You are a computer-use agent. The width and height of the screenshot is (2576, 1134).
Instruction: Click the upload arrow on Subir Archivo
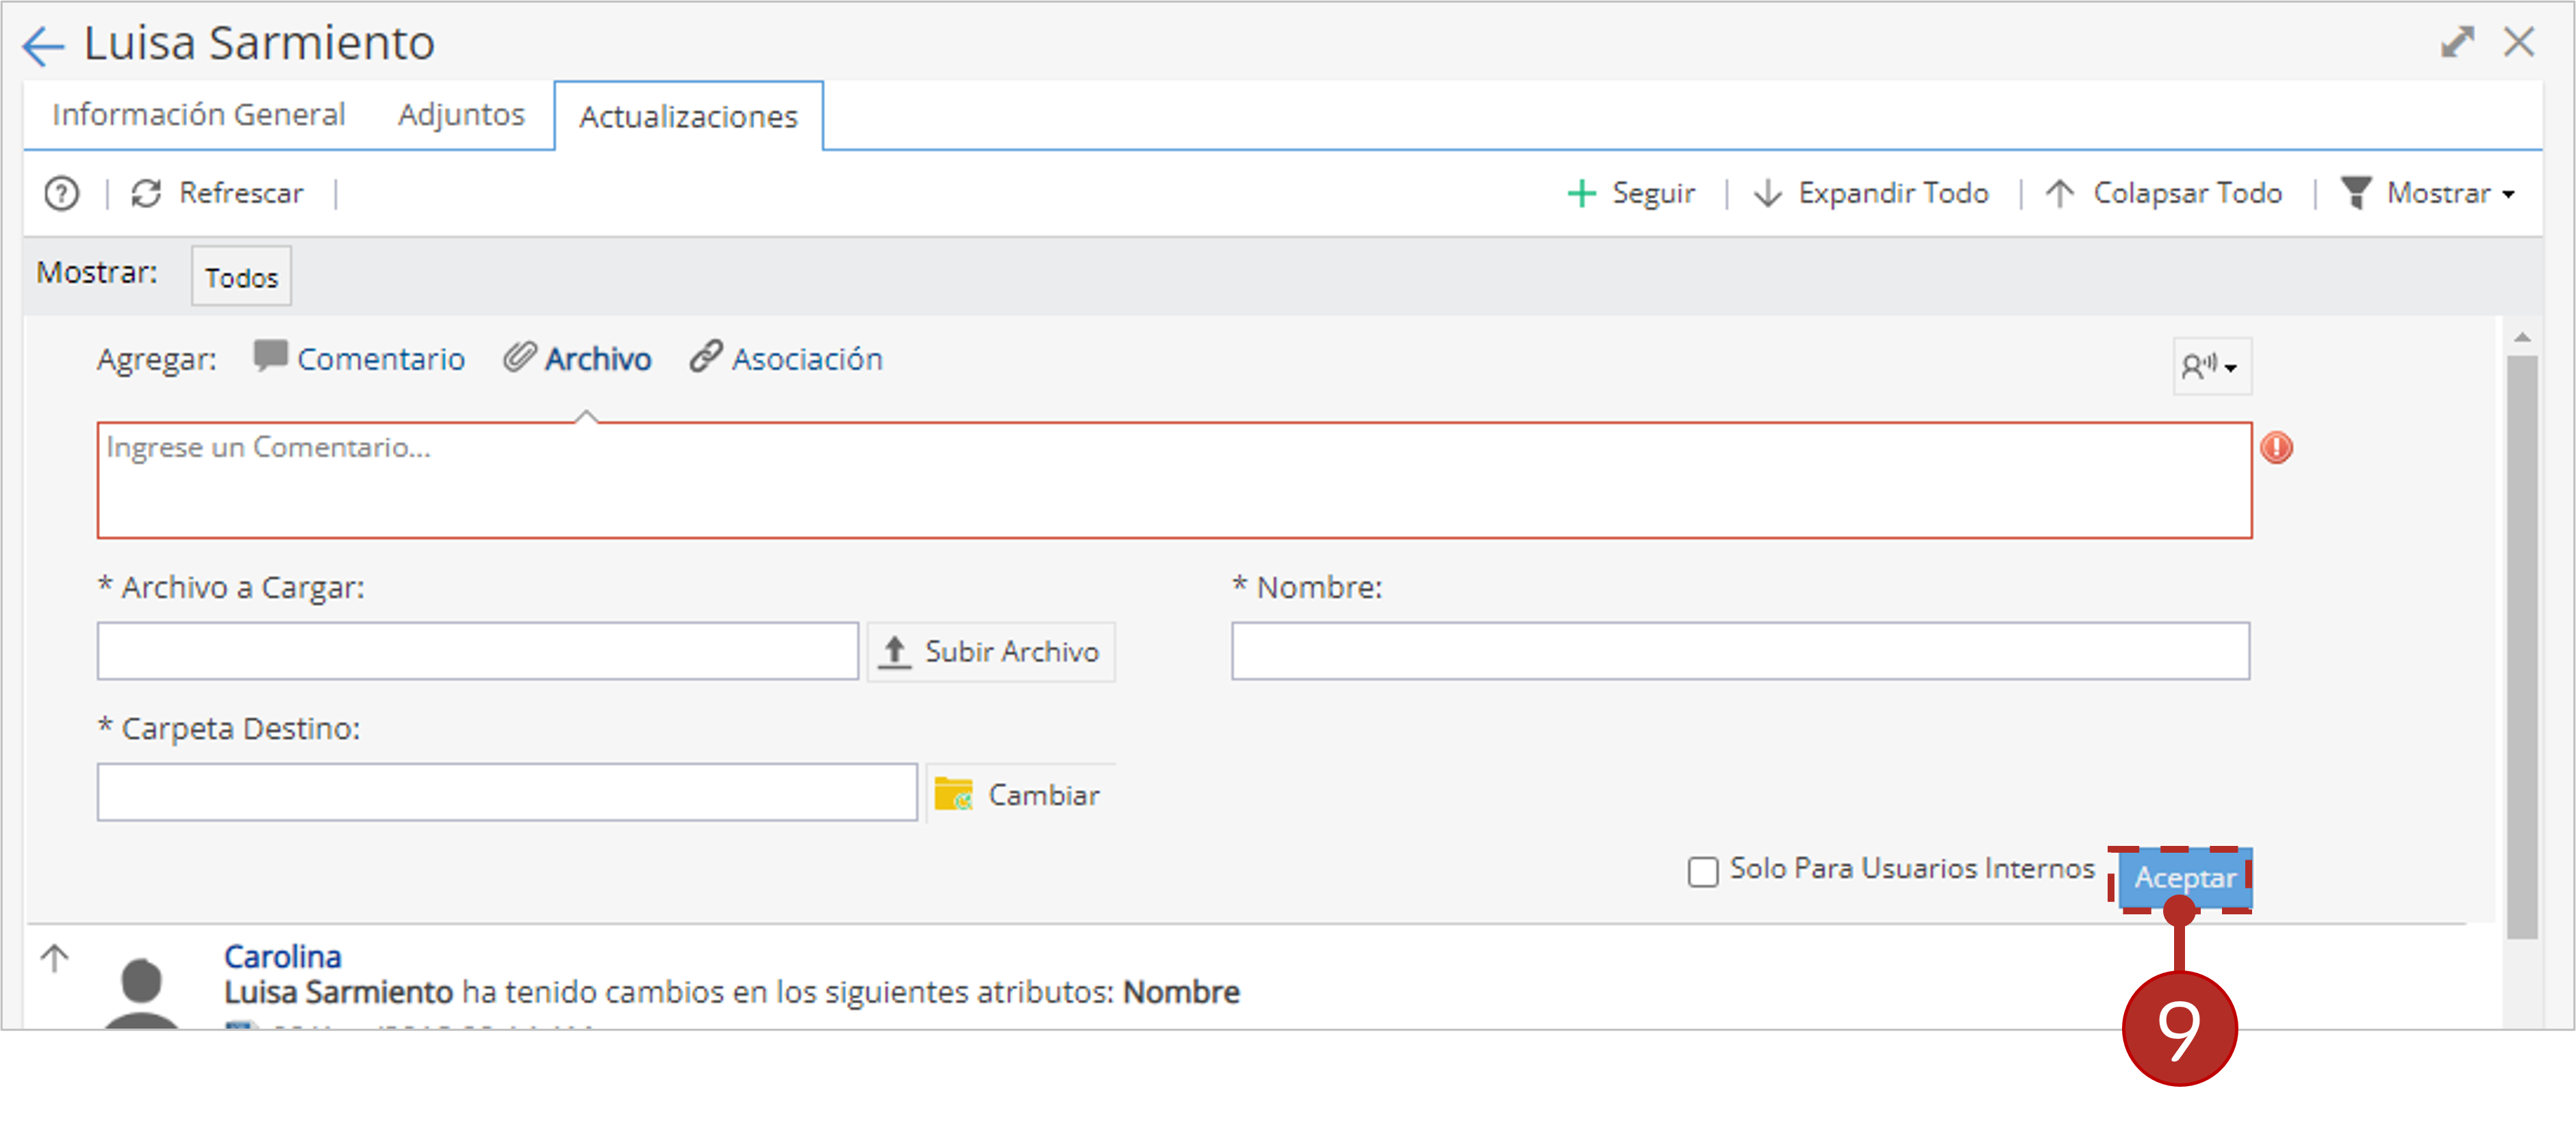click(x=894, y=652)
